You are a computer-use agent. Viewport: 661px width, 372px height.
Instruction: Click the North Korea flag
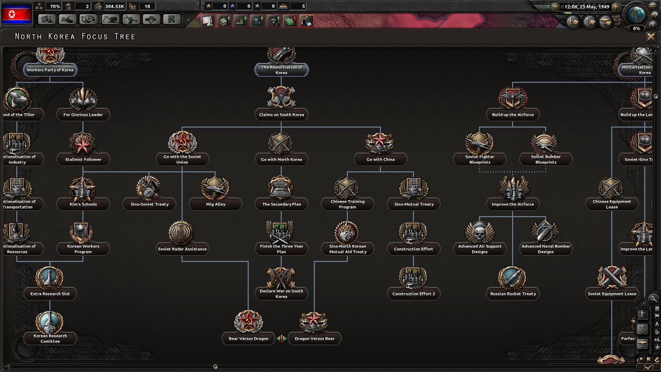point(17,14)
